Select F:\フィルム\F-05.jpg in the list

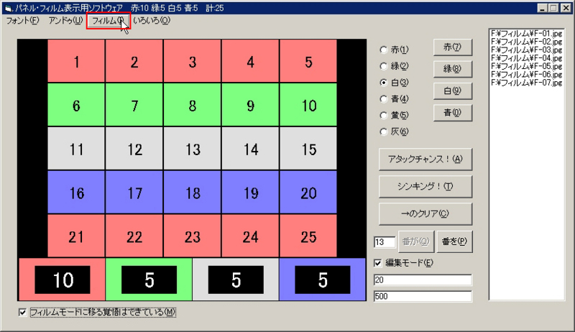pos(526,66)
